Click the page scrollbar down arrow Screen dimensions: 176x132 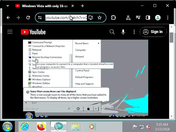click(x=171, y=116)
